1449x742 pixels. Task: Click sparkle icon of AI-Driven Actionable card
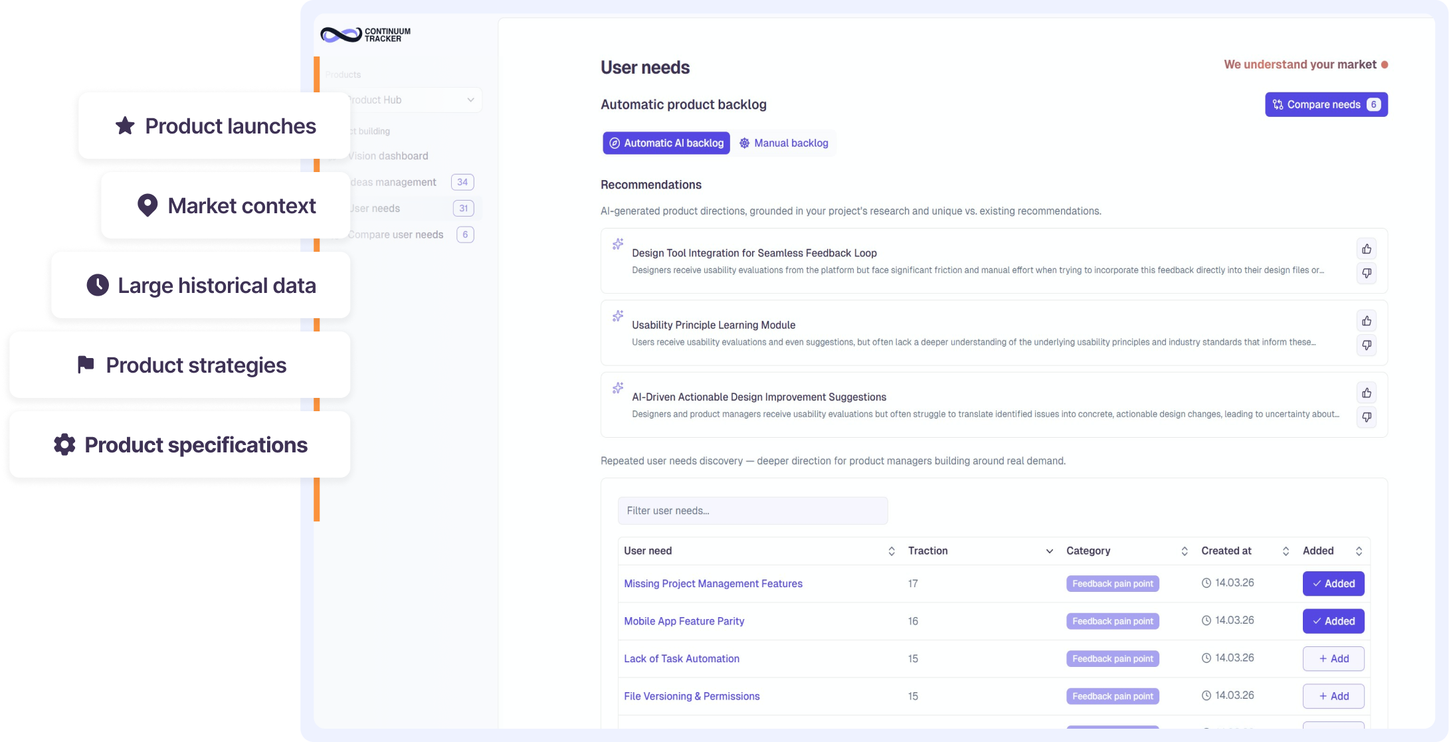[618, 387]
